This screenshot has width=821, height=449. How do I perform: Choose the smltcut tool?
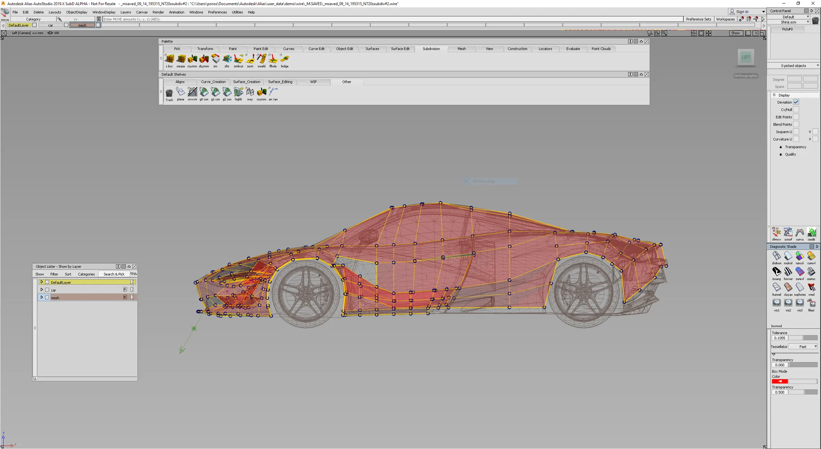click(238, 61)
